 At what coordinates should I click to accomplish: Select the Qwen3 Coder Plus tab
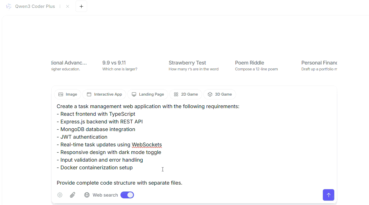point(35,6)
